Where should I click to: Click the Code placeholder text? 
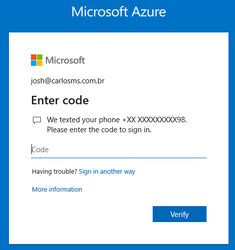tap(40, 150)
